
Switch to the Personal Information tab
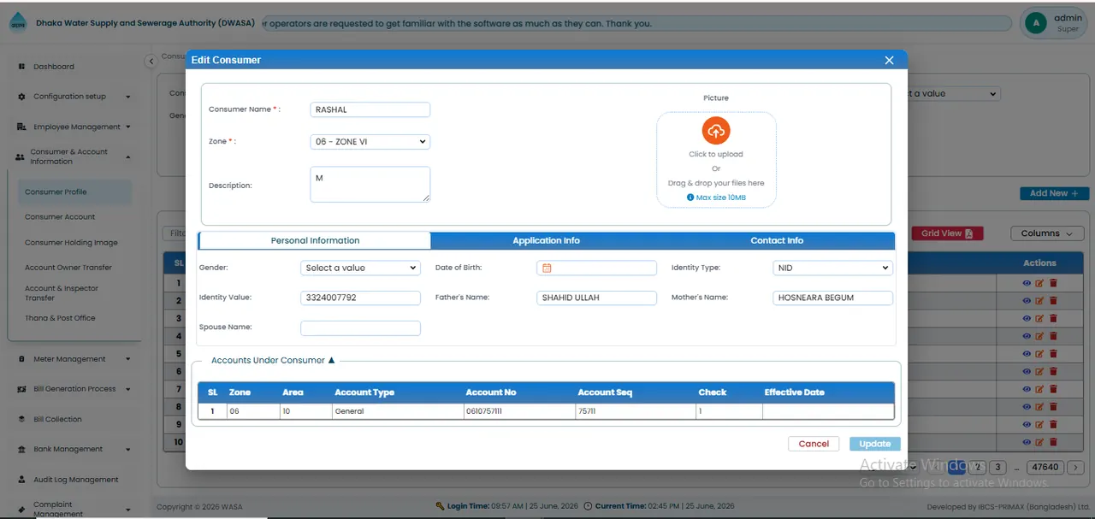coord(315,240)
